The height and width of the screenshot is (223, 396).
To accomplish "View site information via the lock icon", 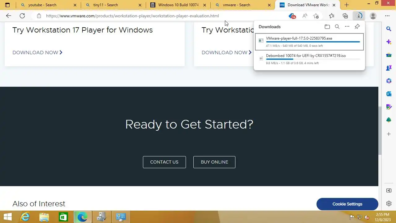I will (39, 16).
